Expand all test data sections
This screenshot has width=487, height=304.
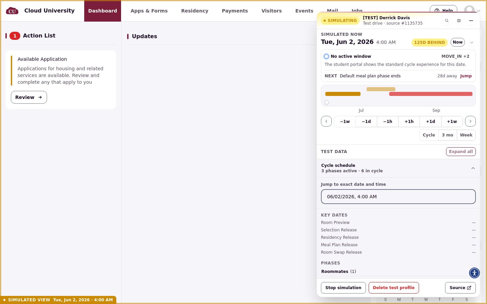pyautogui.click(x=461, y=152)
